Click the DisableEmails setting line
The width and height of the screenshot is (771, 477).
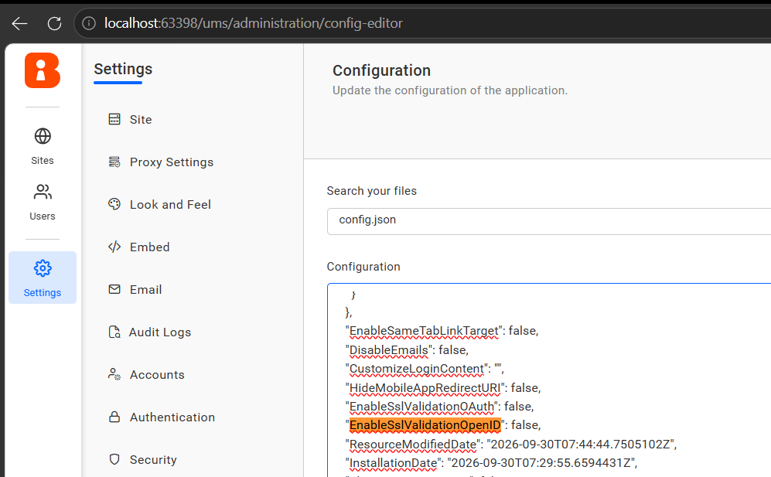tap(407, 350)
